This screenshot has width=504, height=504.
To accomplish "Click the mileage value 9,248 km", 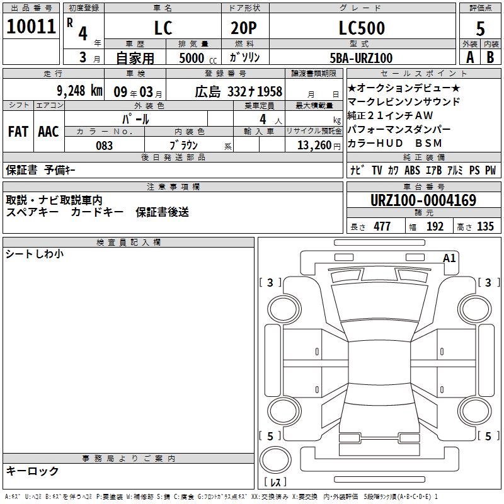I will [x=79, y=91].
